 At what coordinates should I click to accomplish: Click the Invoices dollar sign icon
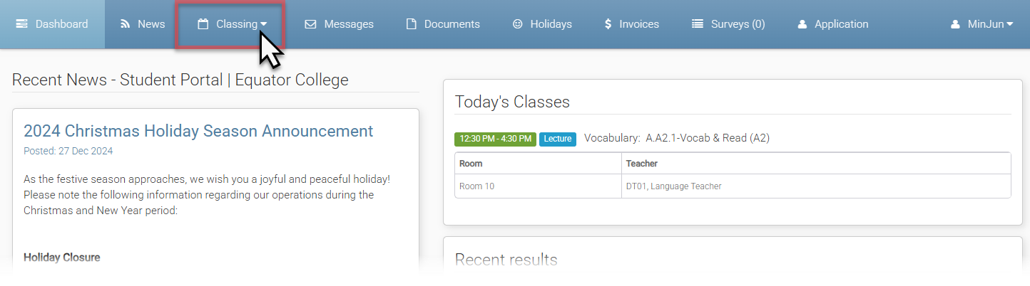[x=608, y=24]
